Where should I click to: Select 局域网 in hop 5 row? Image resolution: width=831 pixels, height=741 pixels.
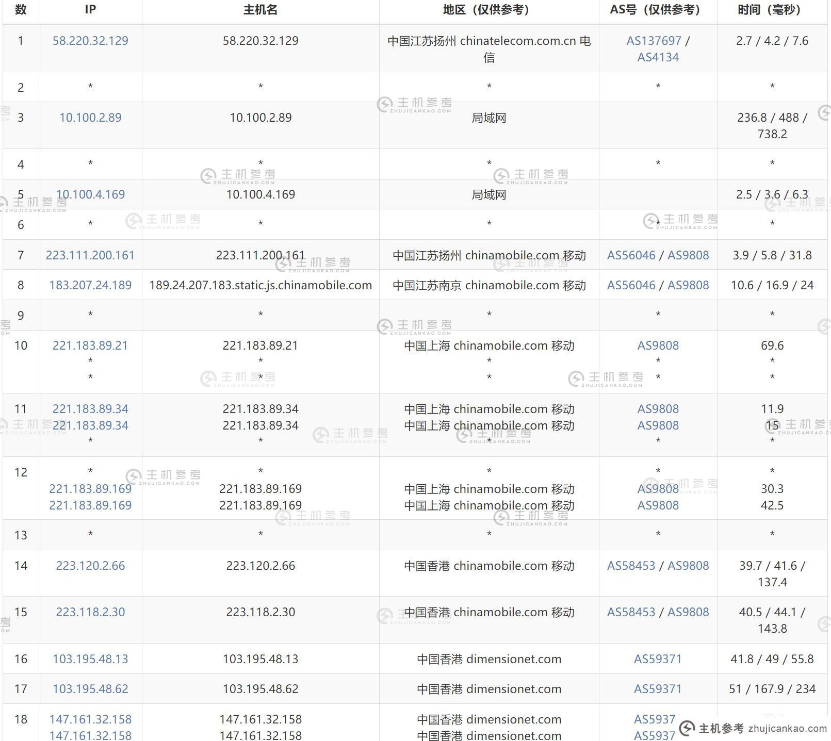[489, 194]
